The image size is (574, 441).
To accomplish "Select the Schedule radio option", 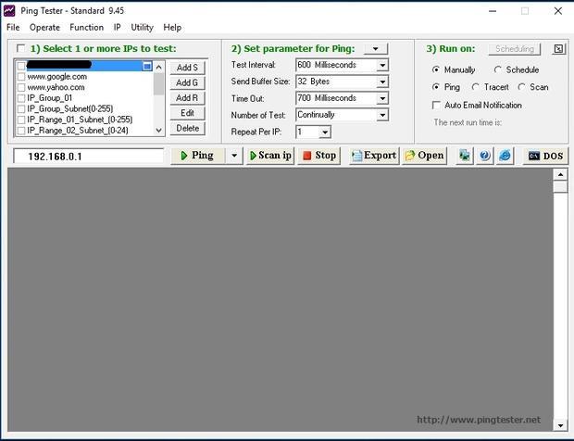I will (497, 69).
